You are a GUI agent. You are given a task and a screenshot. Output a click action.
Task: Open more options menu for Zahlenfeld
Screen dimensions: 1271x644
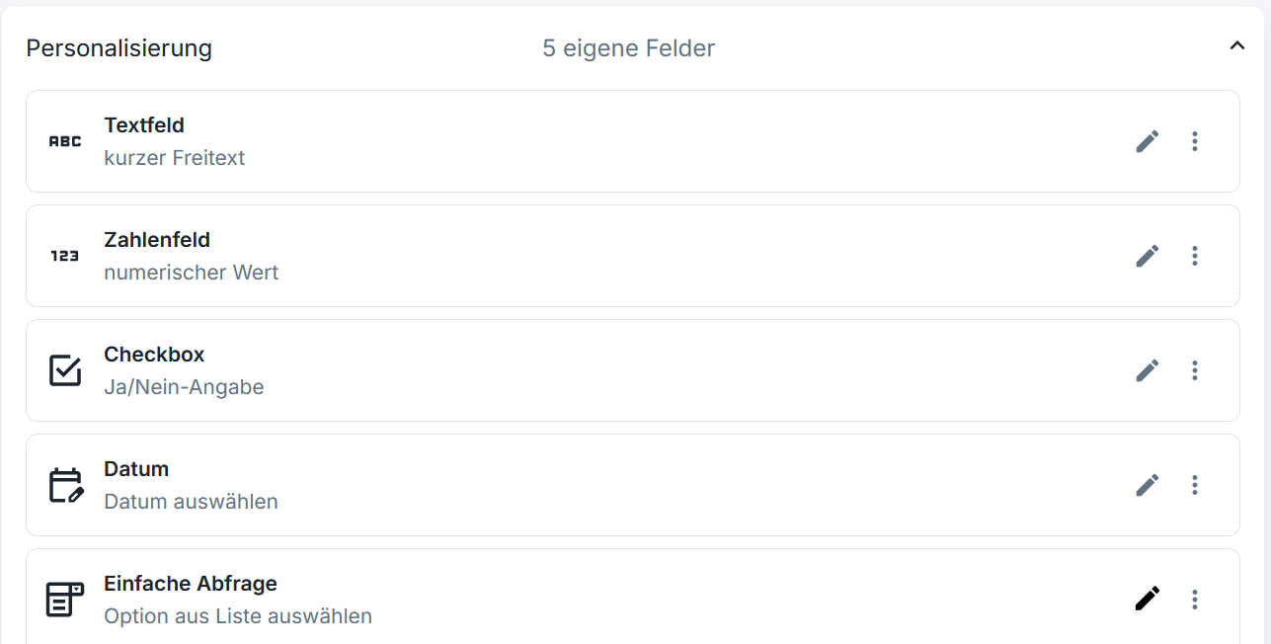click(1195, 256)
